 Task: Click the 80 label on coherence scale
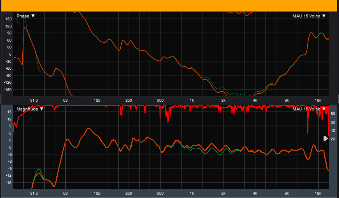pos(333,114)
